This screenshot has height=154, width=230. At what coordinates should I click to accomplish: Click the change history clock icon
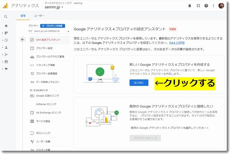pyautogui.click(x=32, y=73)
